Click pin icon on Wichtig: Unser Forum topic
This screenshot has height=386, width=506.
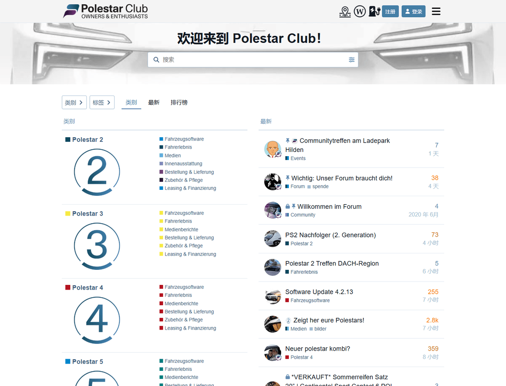click(288, 178)
